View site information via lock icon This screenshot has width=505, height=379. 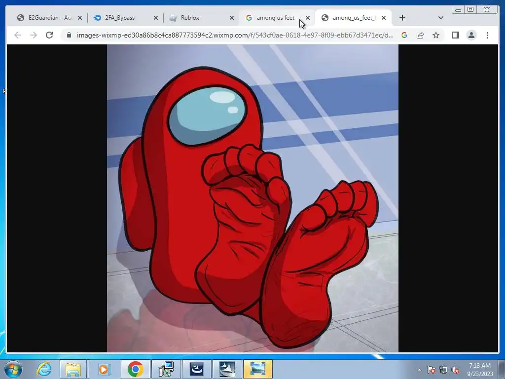tap(69, 35)
